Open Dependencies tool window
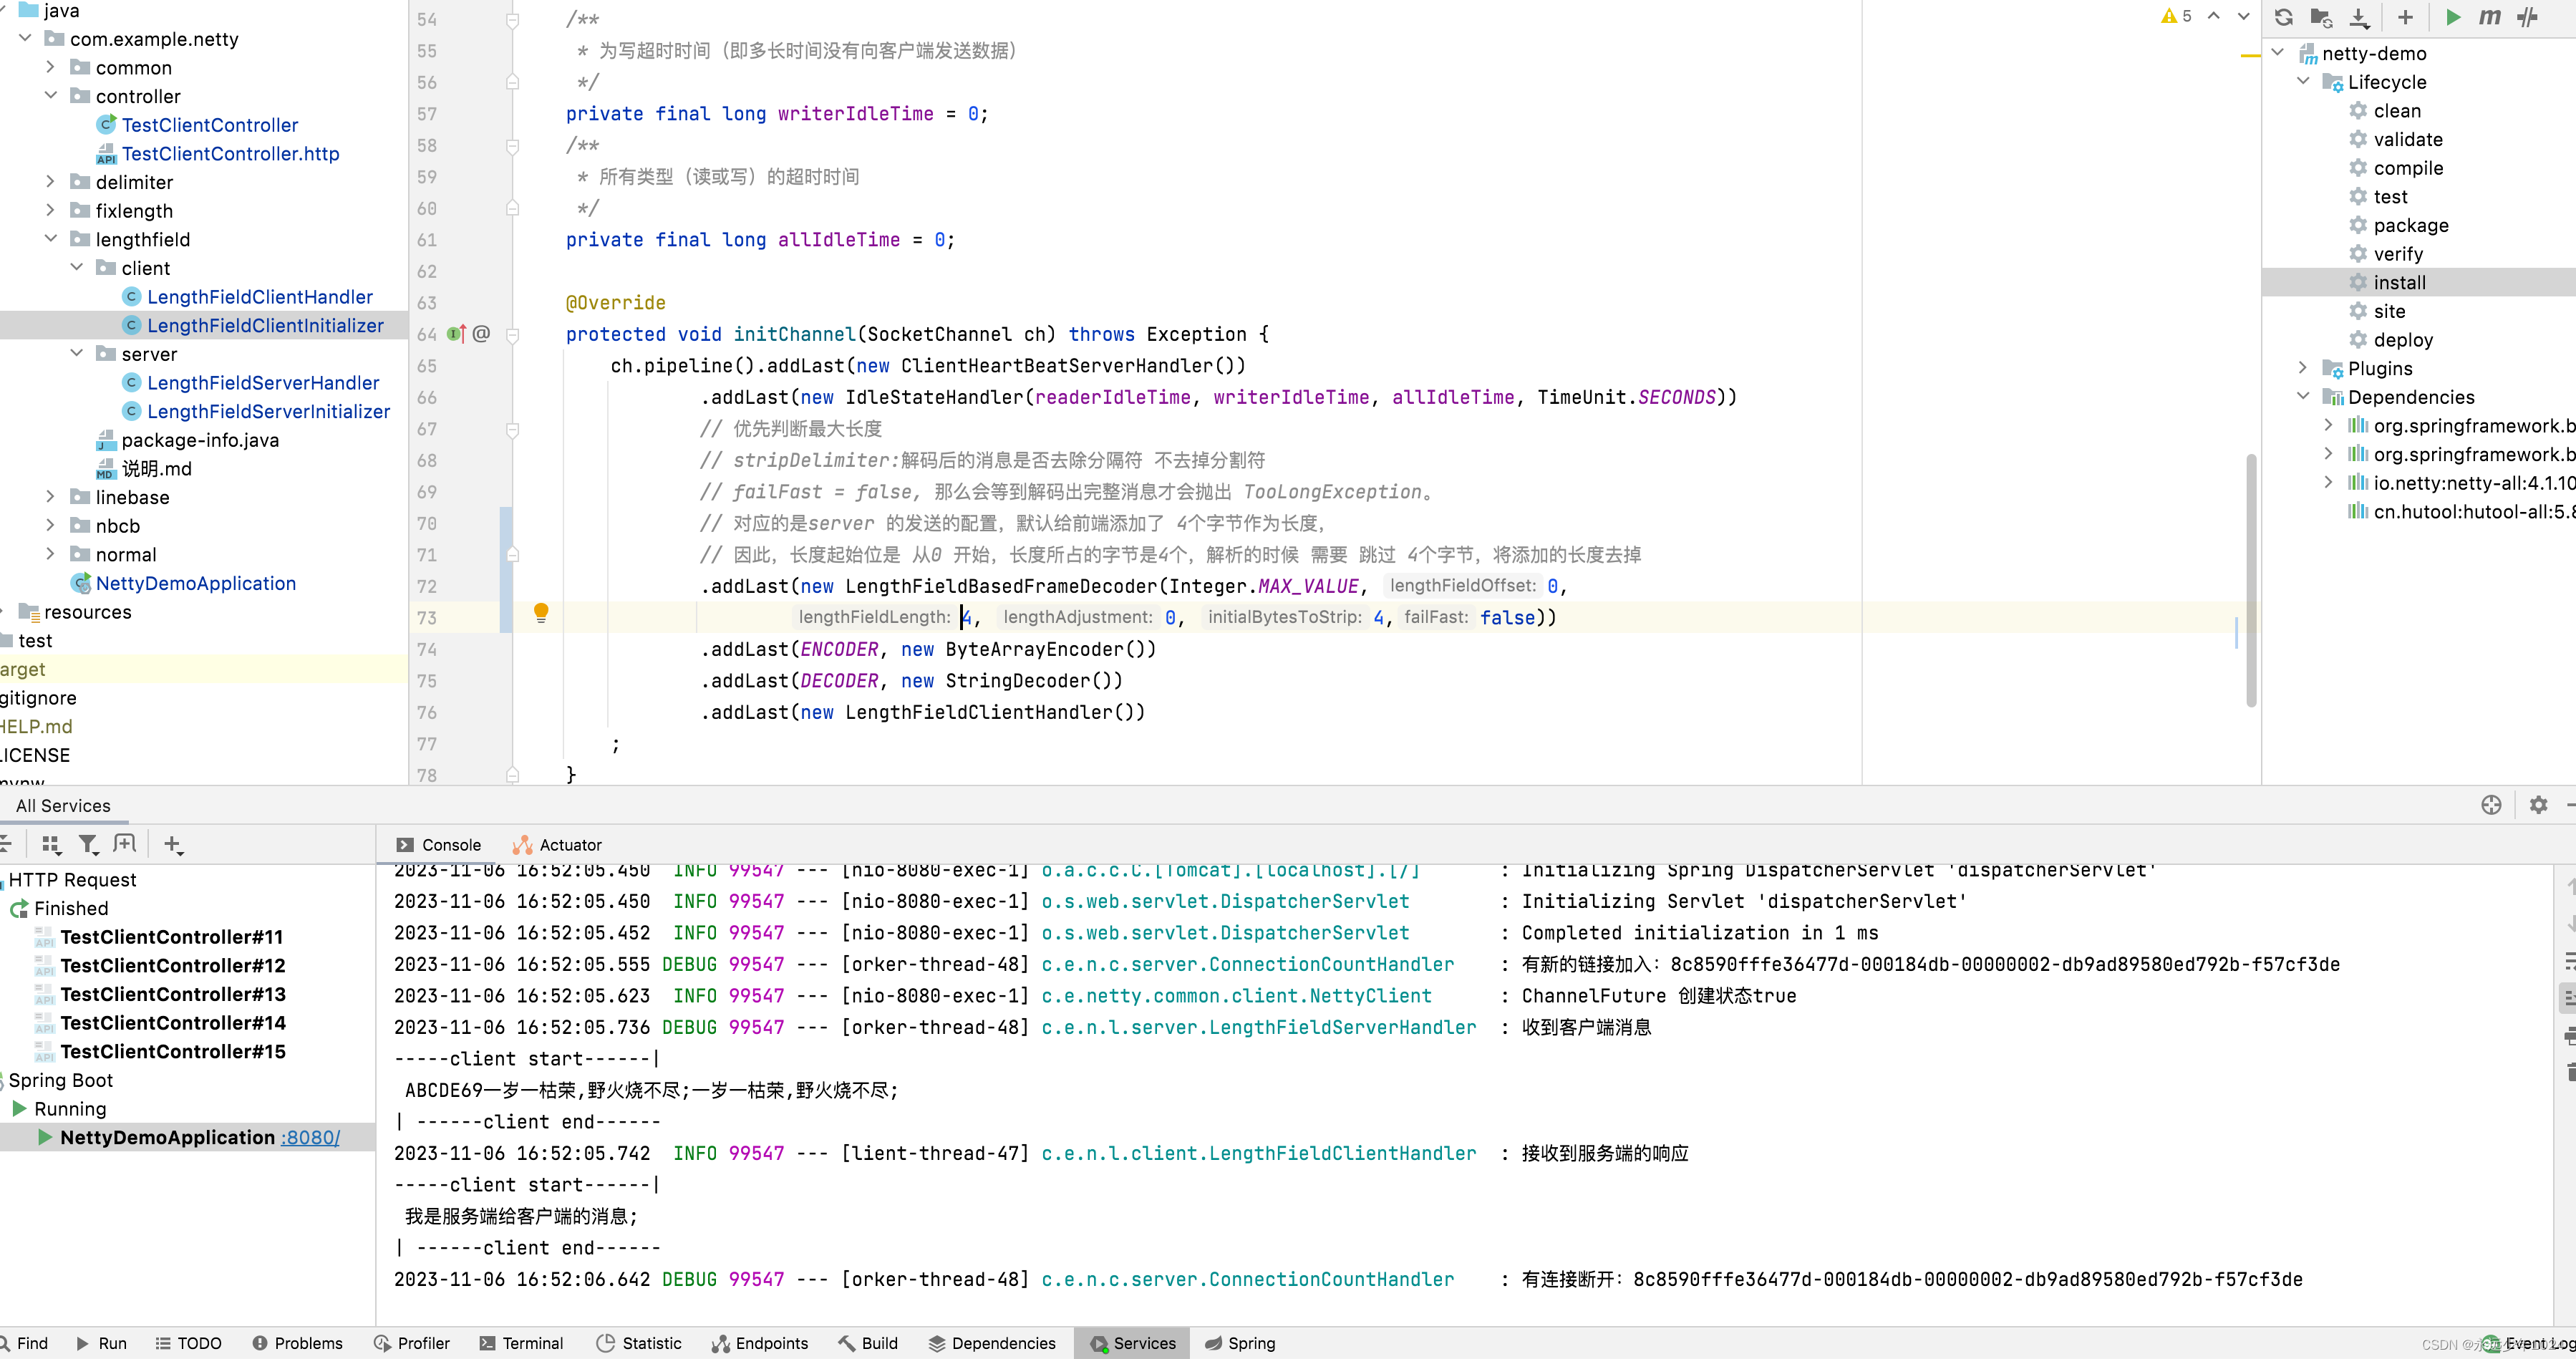The image size is (2576, 1359). coord(991,1343)
